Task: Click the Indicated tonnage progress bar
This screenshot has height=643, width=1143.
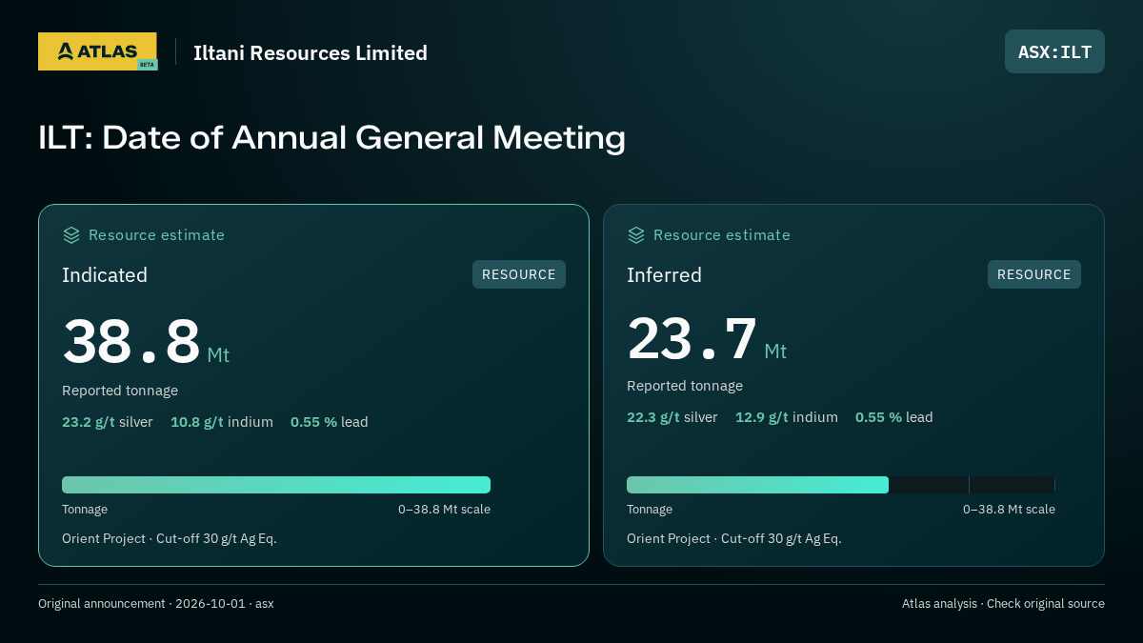Action: click(x=276, y=485)
